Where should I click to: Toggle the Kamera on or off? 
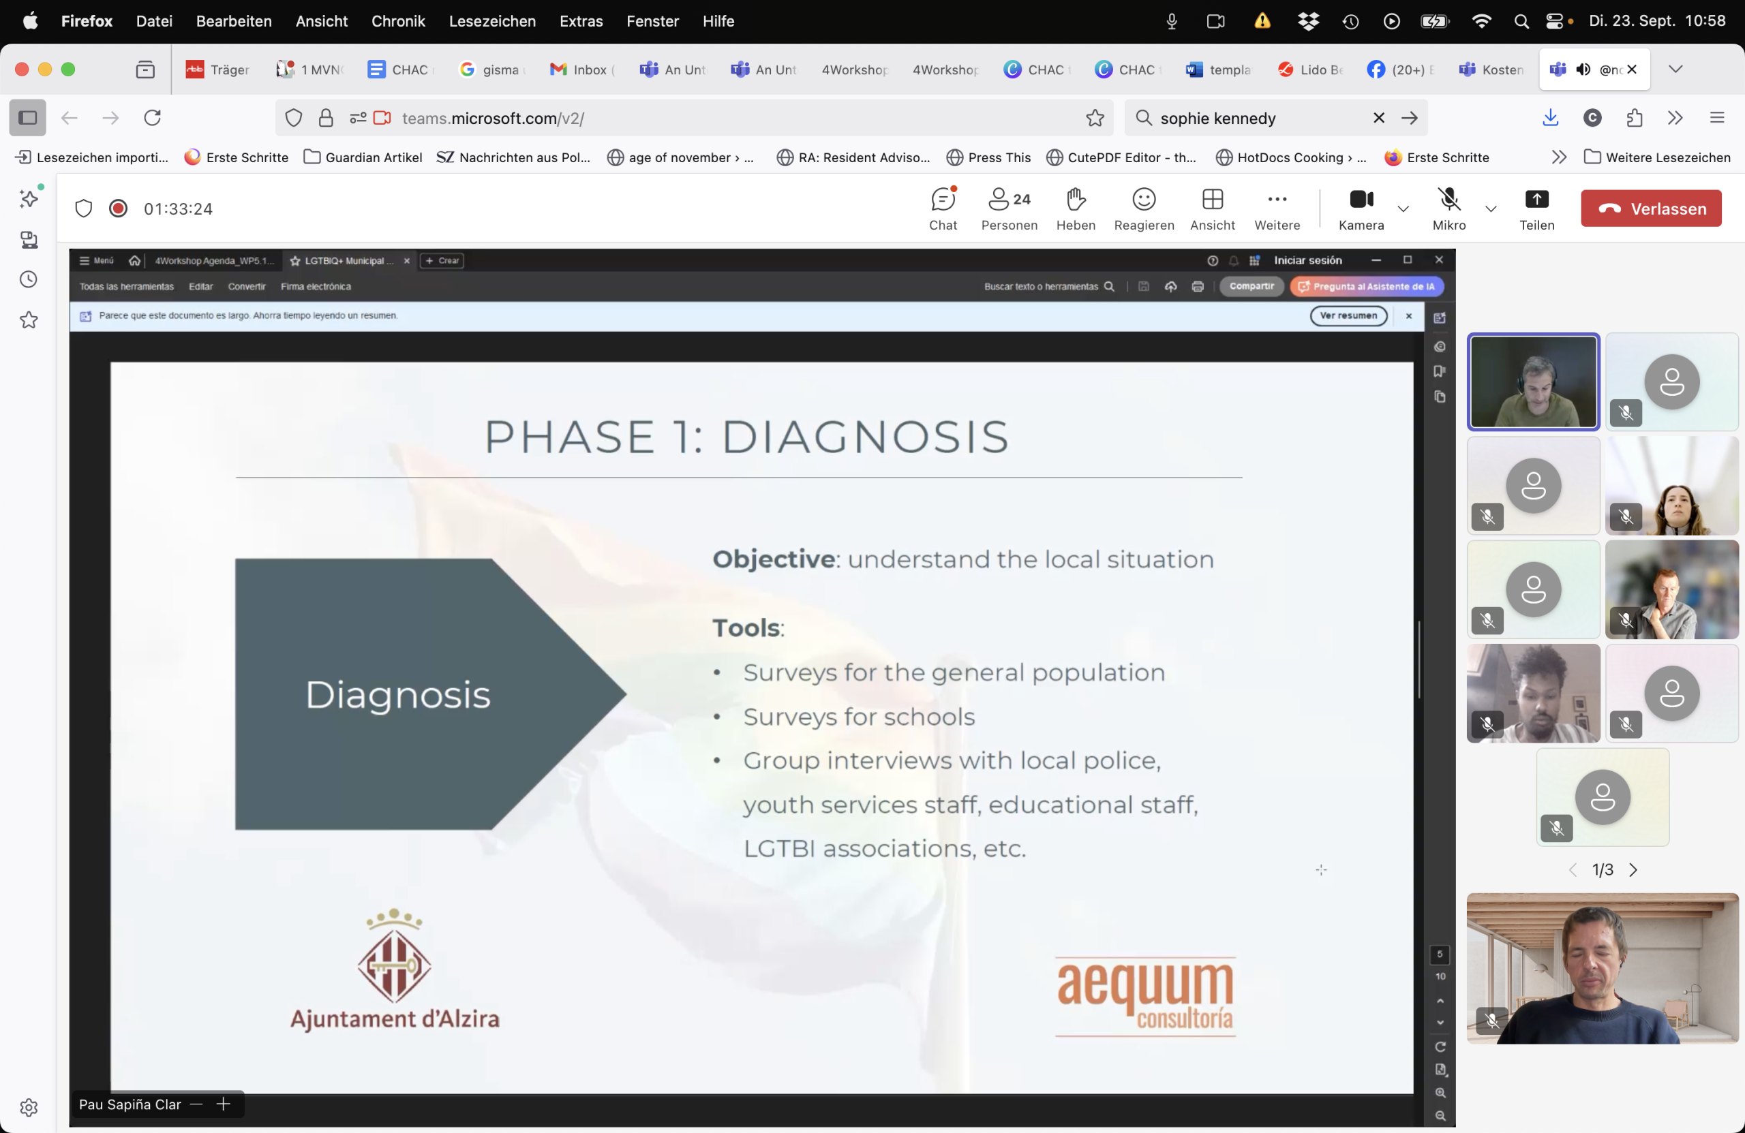point(1361,208)
